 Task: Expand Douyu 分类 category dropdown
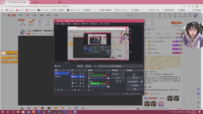pos(35,15)
